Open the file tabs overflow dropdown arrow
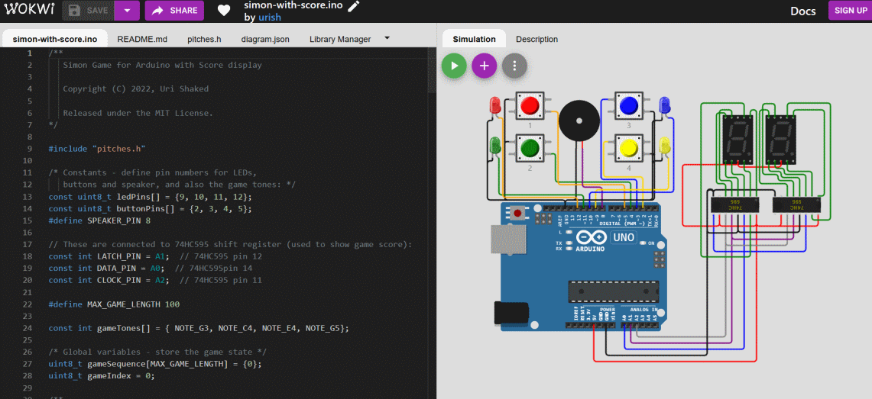The width and height of the screenshot is (872, 399). (x=387, y=38)
